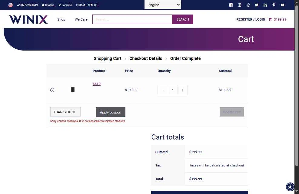Click the Quantity column header
299x194 pixels.
click(164, 71)
